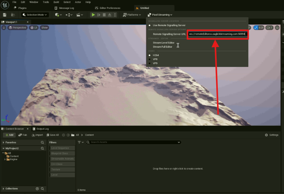
Task: Select the VP9 codec option
Action: tap(155, 63)
